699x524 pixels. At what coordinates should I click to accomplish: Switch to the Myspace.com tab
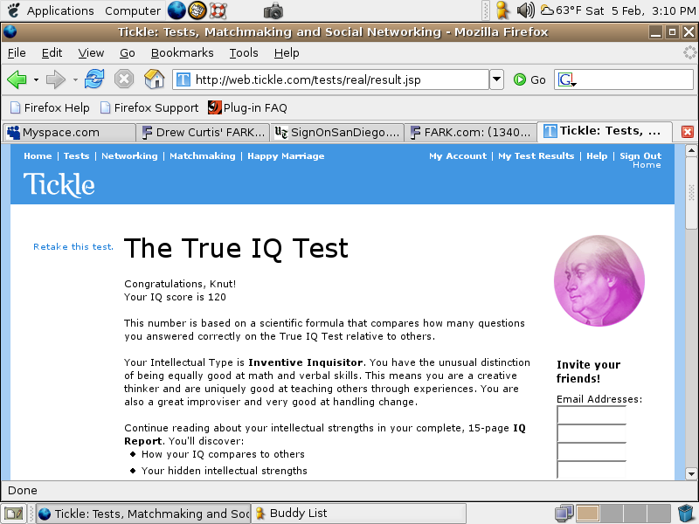(x=69, y=133)
